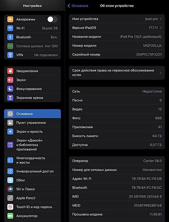
Task: Tap Сеть row showing Недоступна
Action: 117,91
